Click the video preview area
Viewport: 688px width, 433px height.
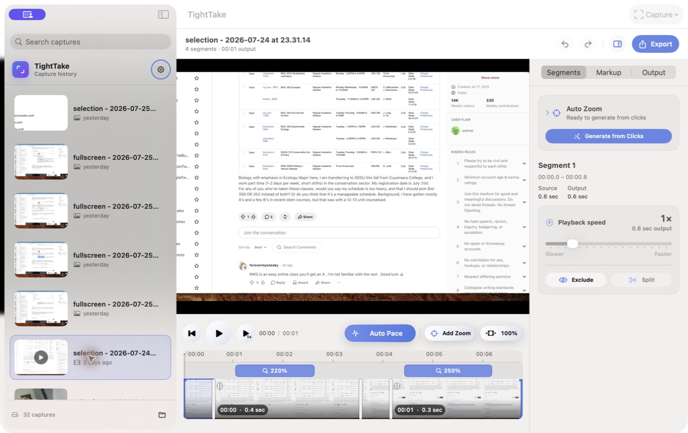coord(353,187)
